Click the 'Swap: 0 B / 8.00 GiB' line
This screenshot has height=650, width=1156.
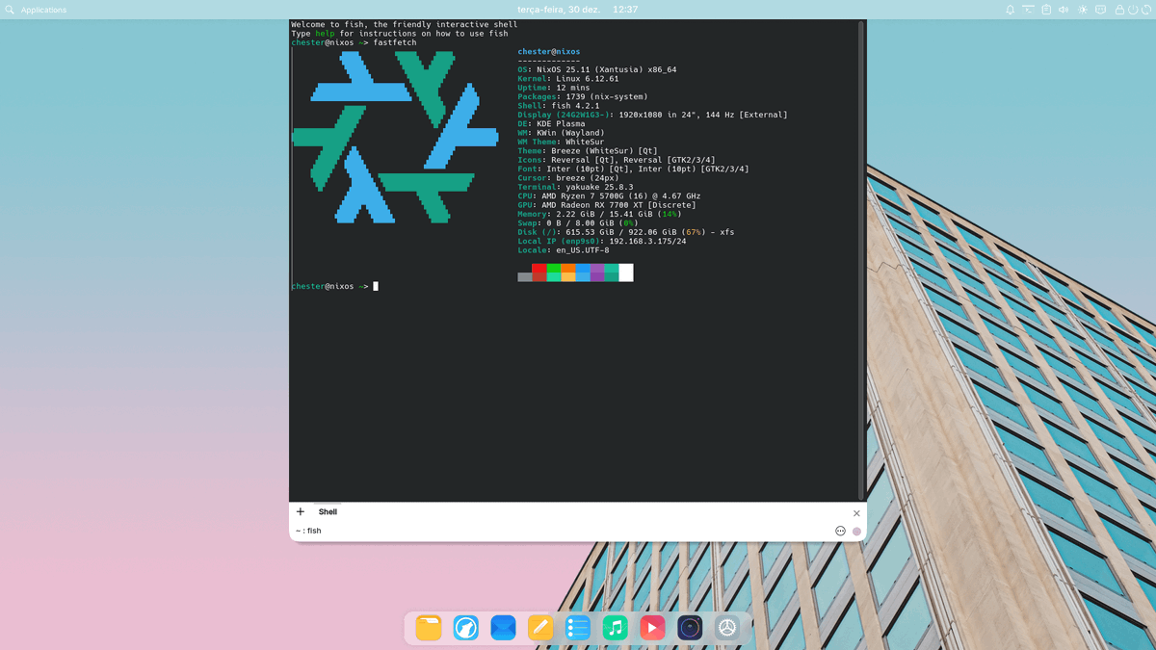(578, 222)
